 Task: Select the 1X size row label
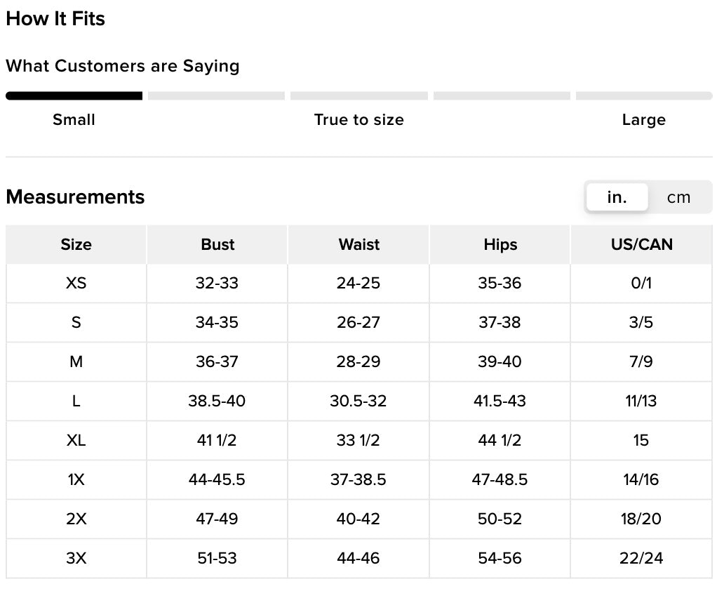pos(76,480)
